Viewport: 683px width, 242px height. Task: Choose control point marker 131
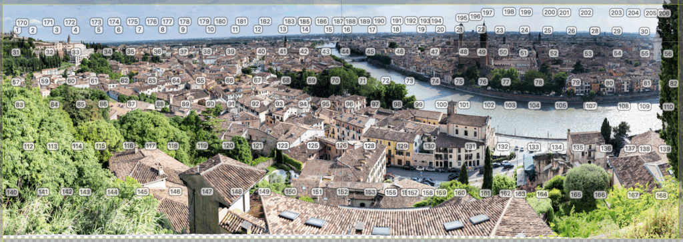pyautogui.click(x=470, y=146)
